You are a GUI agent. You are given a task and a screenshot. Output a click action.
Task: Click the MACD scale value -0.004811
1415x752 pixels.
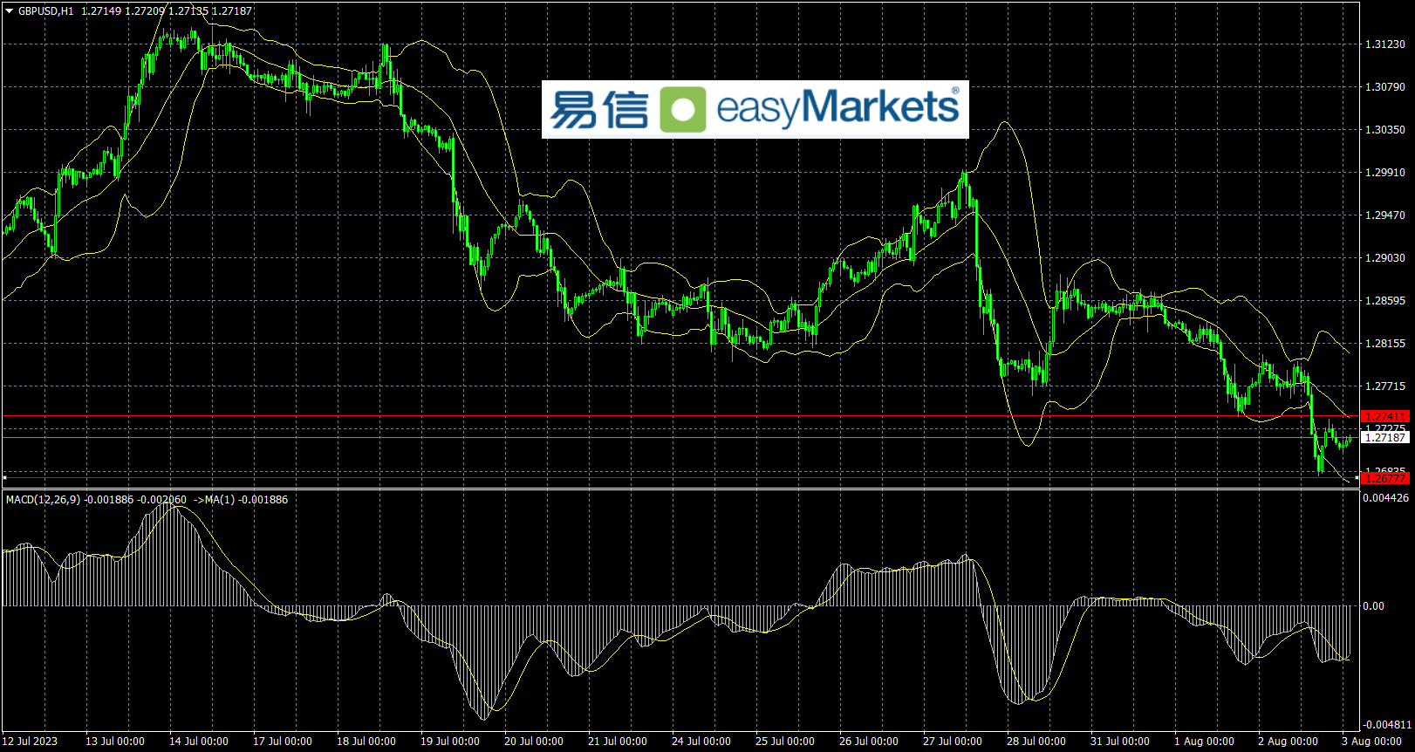pos(1387,725)
